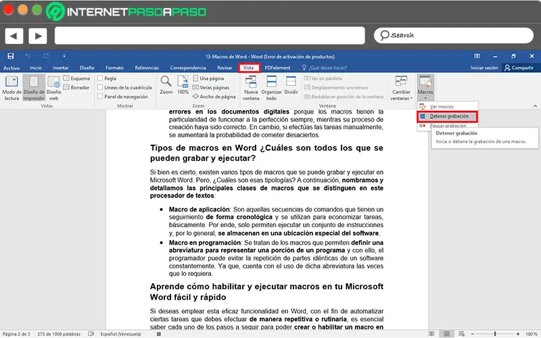Screen dimensions: 541x338
Task: Open the Inicio ribbon tab
Action: pyautogui.click(x=36, y=68)
